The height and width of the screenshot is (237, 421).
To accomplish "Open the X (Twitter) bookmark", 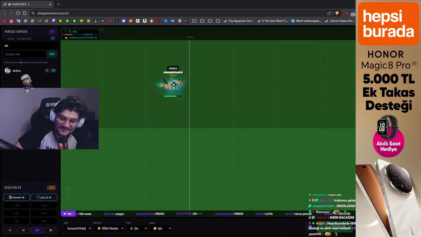I will [x=116, y=21].
